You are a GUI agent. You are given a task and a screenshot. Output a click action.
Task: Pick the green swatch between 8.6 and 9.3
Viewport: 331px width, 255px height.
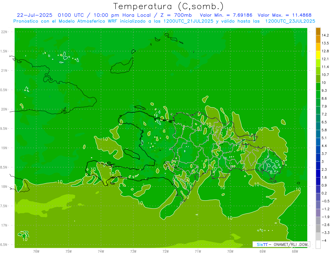click(x=318, y=94)
